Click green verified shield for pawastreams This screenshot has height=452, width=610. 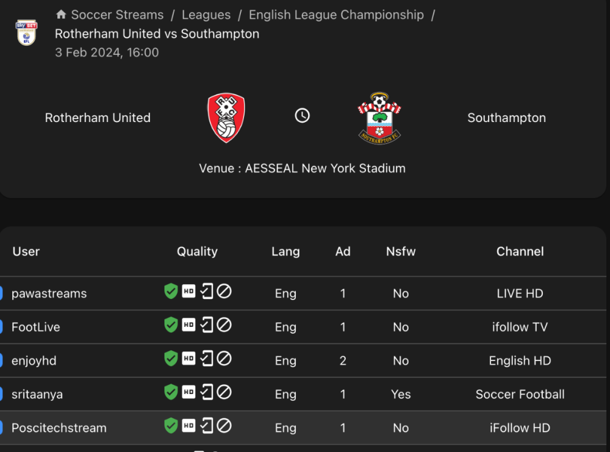(171, 292)
